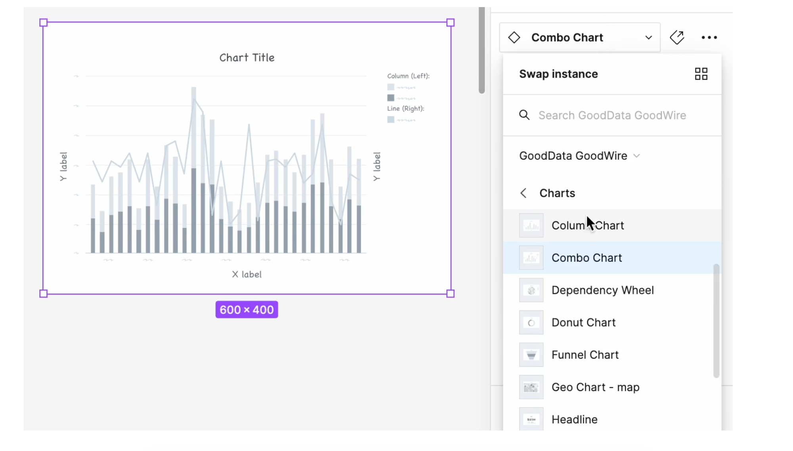Click the Funnel Chart thumbnail
793x451 pixels.
(x=531, y=355)
